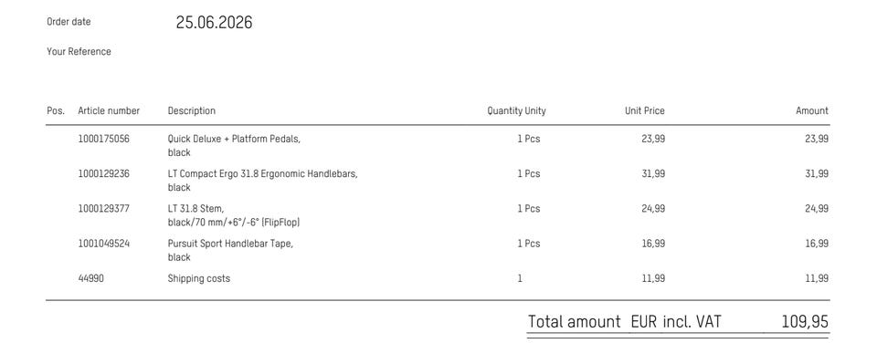Click the stem unit price 24,99

coord(653,209)
